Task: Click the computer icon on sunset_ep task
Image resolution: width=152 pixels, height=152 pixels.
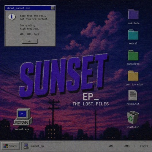Action: (x=26, y=146)
